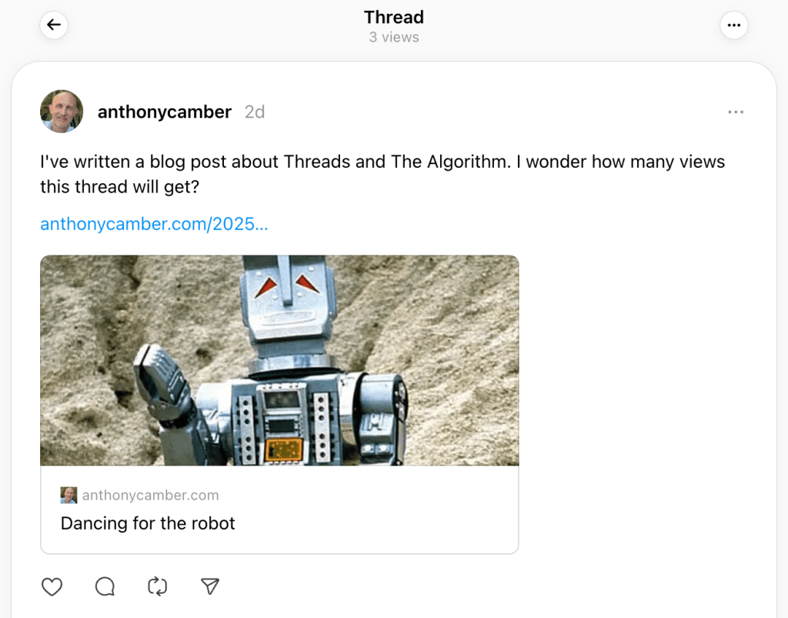Click the robot's orange chest panel in image

(x=284, y=449)
